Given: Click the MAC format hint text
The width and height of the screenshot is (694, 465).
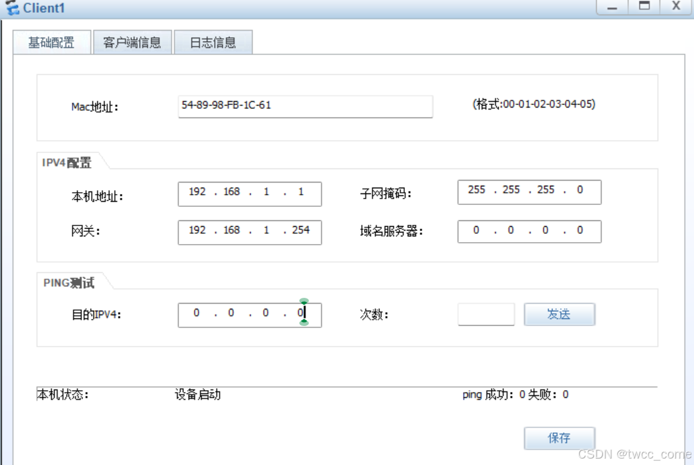Looking at the screenshot, I should (534, 104).
